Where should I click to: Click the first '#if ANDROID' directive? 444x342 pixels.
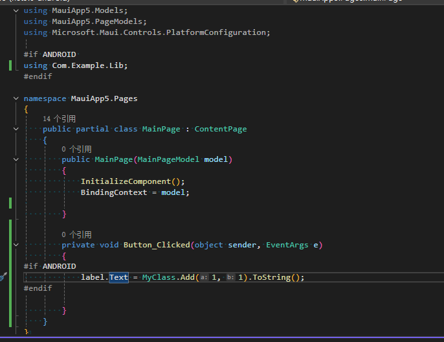point(50,54)
